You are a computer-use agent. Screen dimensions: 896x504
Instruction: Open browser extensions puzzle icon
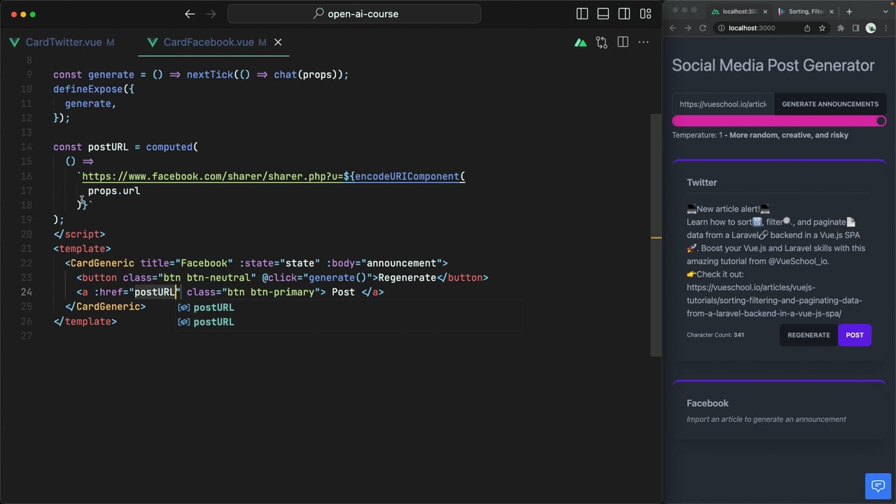coord(841,28)
